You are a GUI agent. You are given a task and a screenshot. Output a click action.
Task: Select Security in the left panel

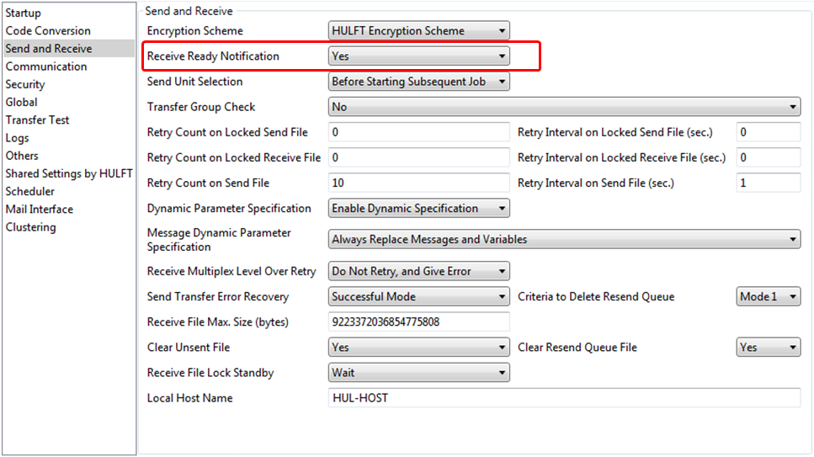click(x=25, y=84)
